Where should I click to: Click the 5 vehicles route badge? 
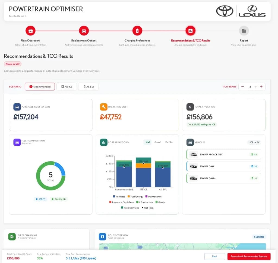point(259,237)
